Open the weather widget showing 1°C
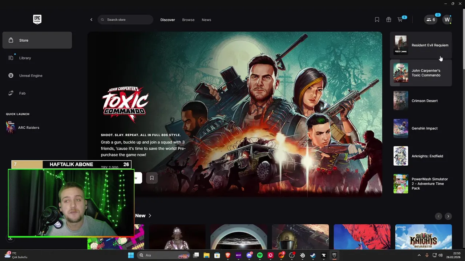The height and width of the screenshot is (261, 465). (x=16, y=255)
